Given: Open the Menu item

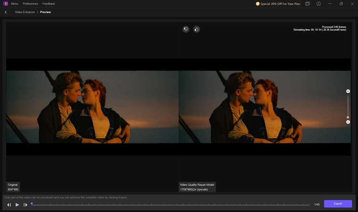Looking at the screenshot, I should click(15, 4).
